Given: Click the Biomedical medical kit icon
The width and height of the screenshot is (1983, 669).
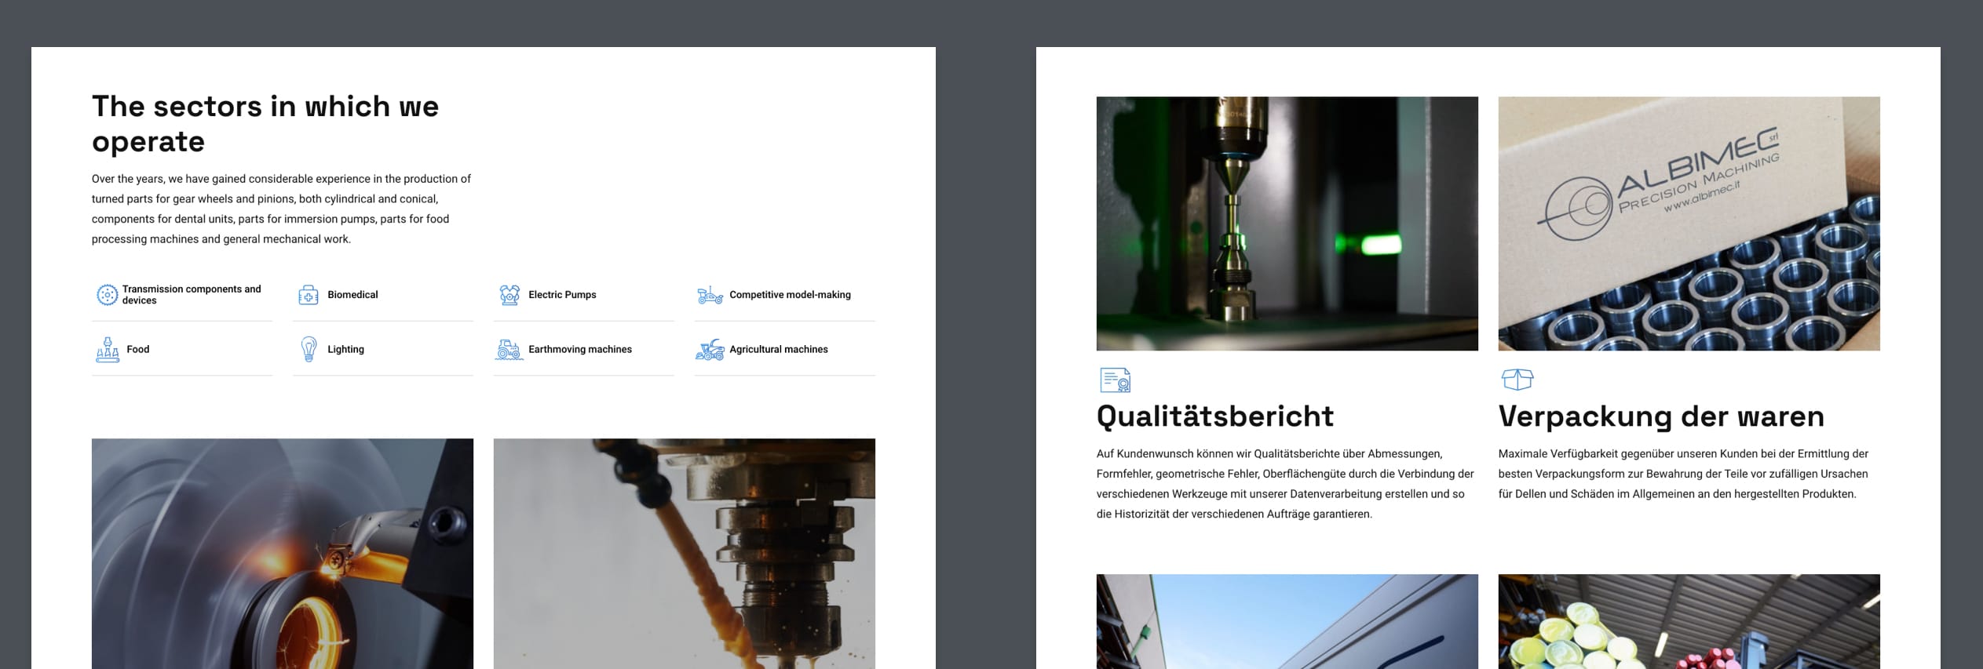Looking at the screenshot, I should point(309,295).
